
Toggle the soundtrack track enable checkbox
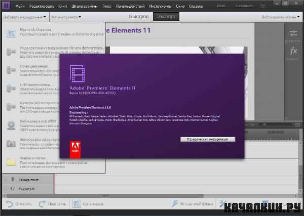pos(6,188)
